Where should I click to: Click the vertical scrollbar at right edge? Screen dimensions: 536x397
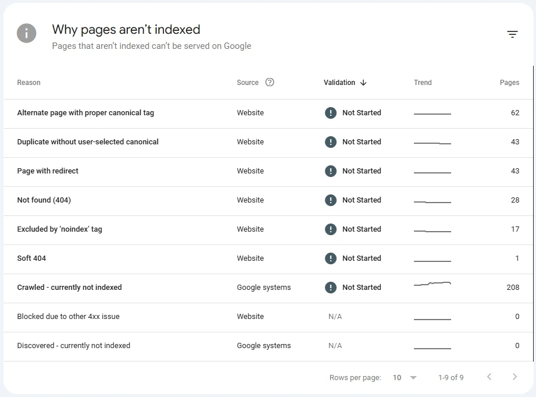(533, 214)
